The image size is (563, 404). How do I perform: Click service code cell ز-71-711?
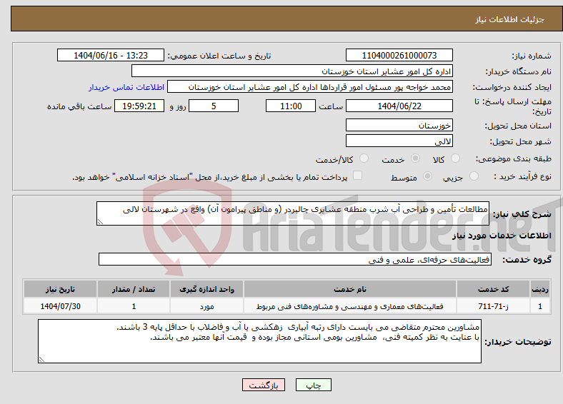(494, 306)
